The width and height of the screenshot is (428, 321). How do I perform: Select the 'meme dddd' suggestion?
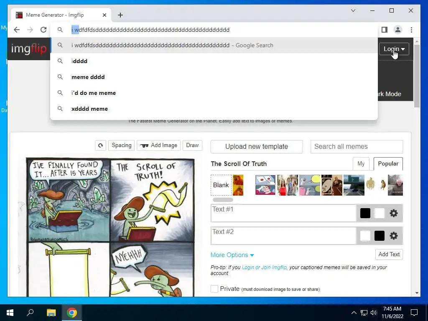214,77
